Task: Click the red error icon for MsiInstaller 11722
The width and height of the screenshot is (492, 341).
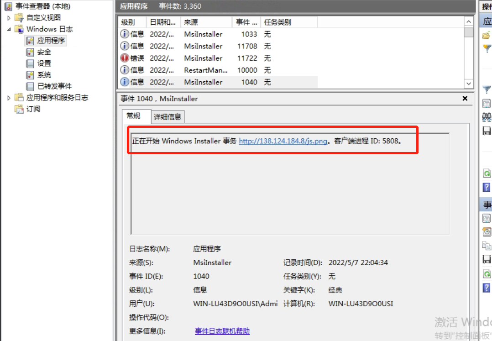Action: pos(125,58)
